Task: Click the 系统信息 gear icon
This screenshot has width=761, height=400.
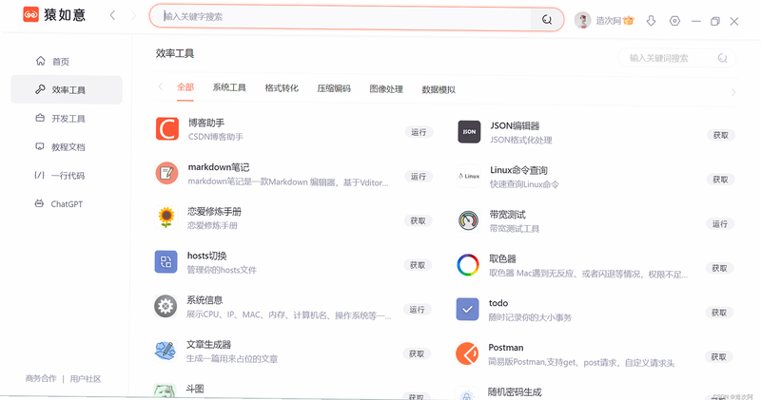Action: [x=166, y=307]
